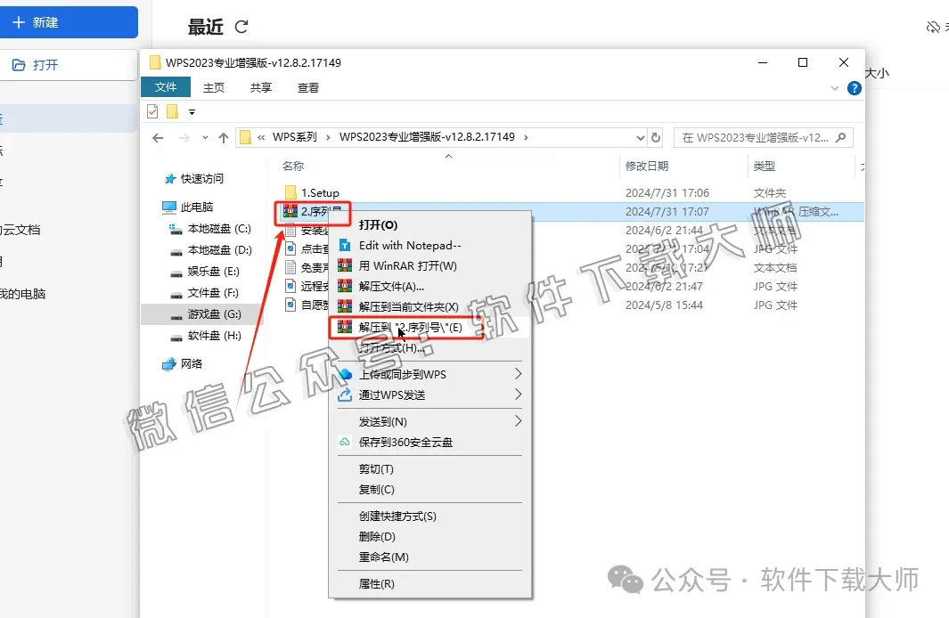Open address bar history dropdown

641,138
